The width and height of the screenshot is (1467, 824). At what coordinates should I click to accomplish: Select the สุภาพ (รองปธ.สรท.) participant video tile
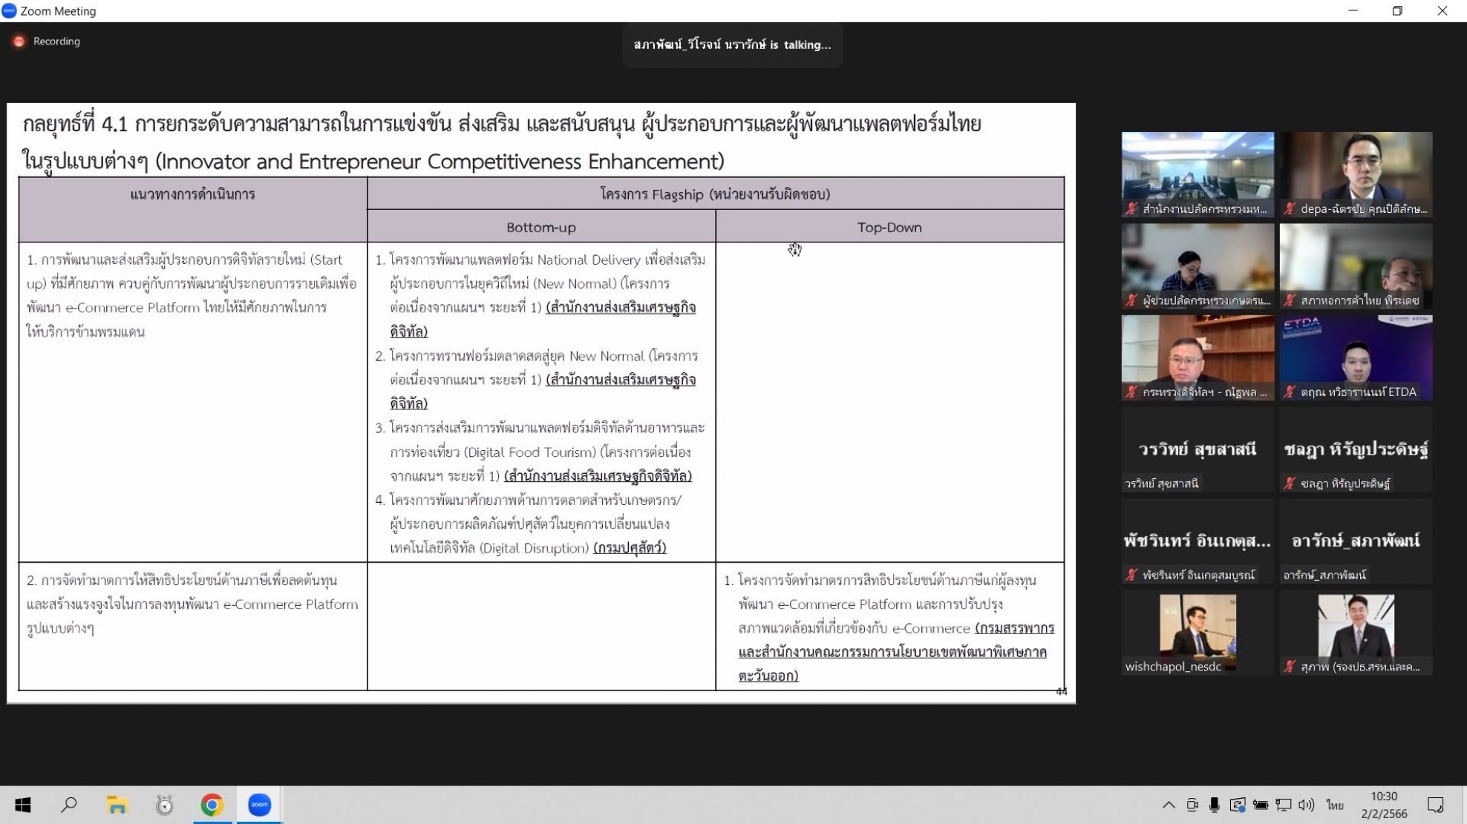[1356, 633]
